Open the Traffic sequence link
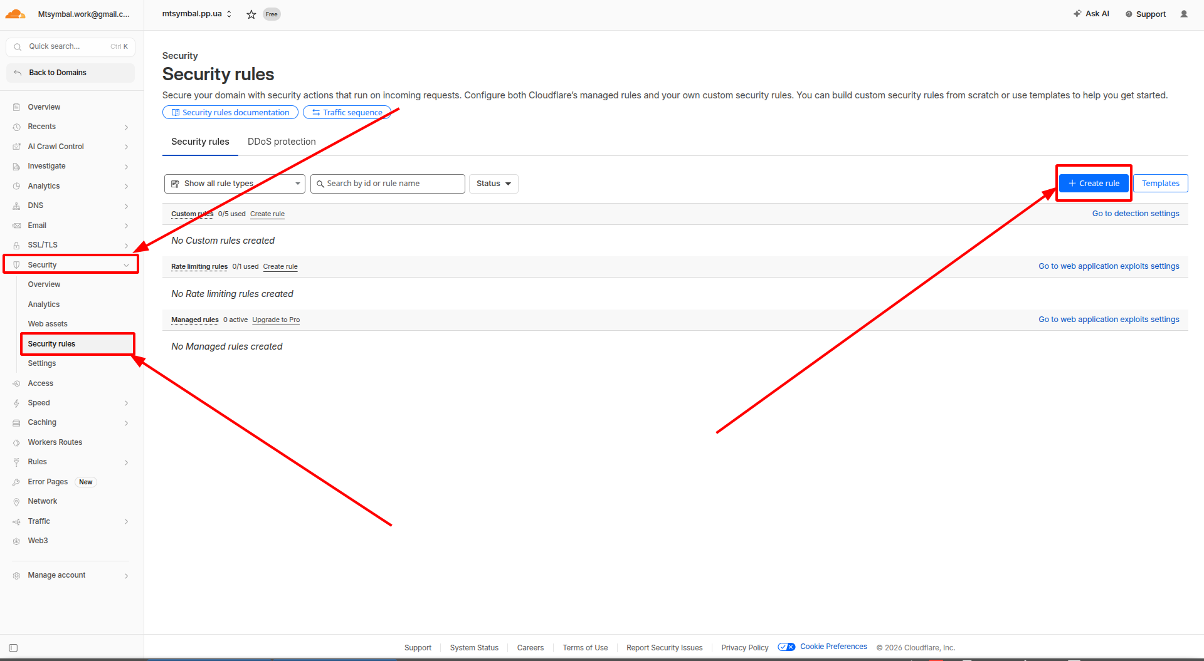The image size is (1204, 661). pyautogui.click(x=347, y=113)
